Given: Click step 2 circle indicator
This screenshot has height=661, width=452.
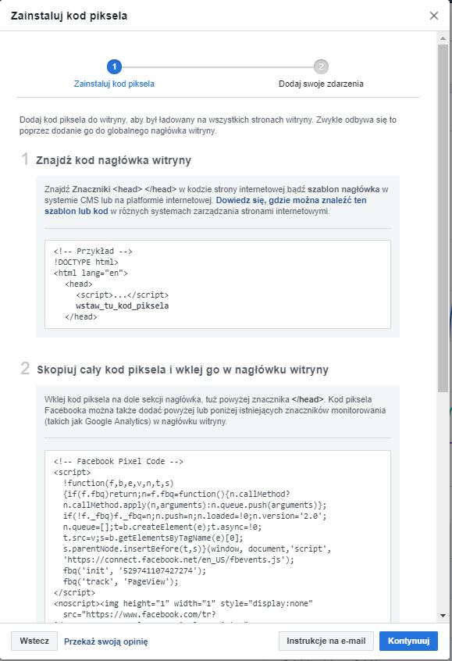Looking at the screenshot, I should pyautogui.click(x=321, y=66).
